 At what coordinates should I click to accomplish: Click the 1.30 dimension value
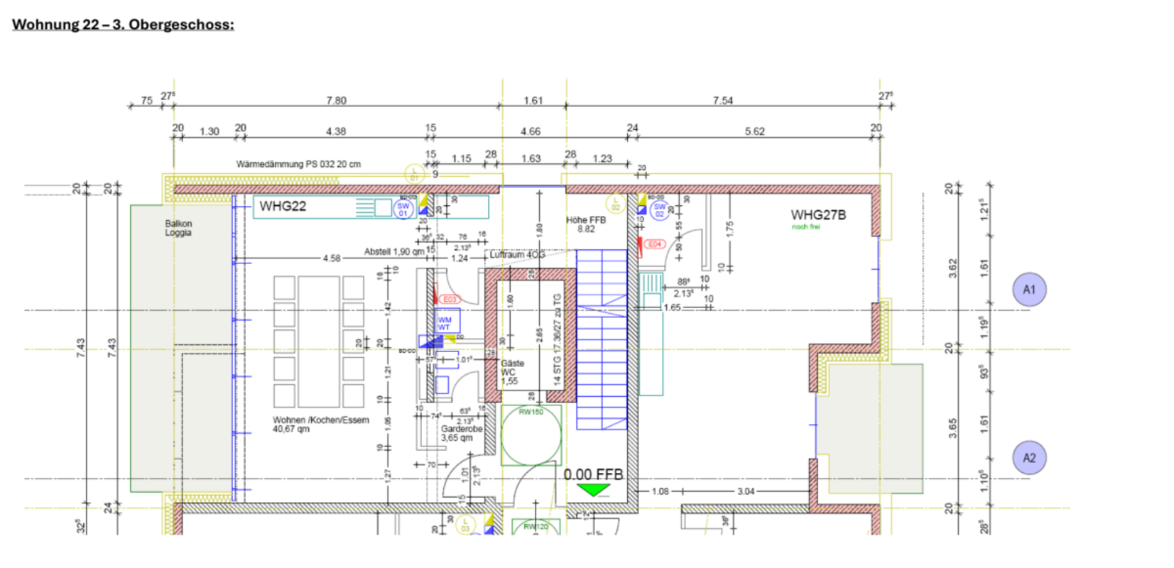point(210,131)
